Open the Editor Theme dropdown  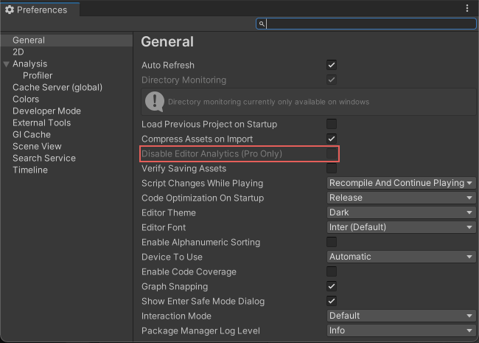pyautogui.click(x=401, y=212)
